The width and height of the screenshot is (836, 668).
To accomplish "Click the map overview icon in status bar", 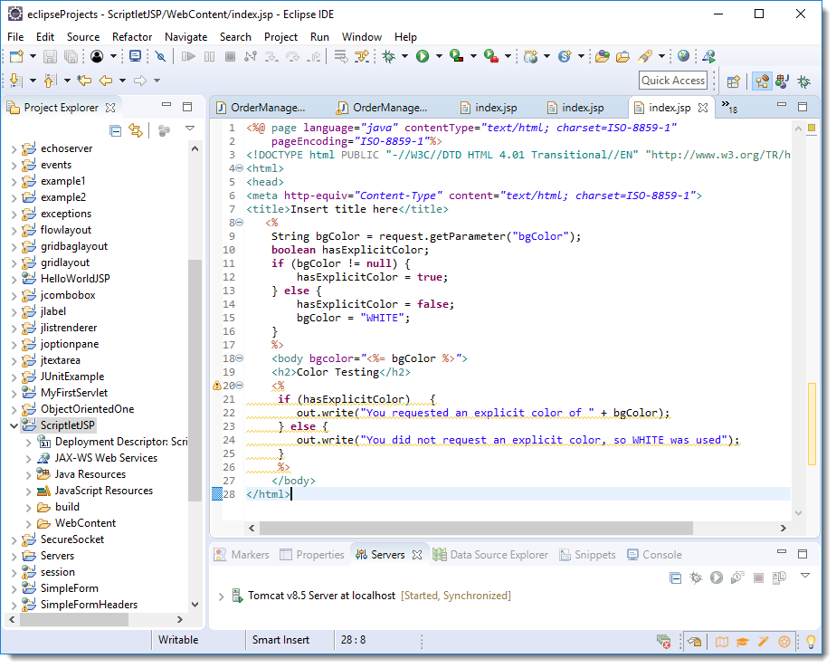I will [x=721, y=642].
